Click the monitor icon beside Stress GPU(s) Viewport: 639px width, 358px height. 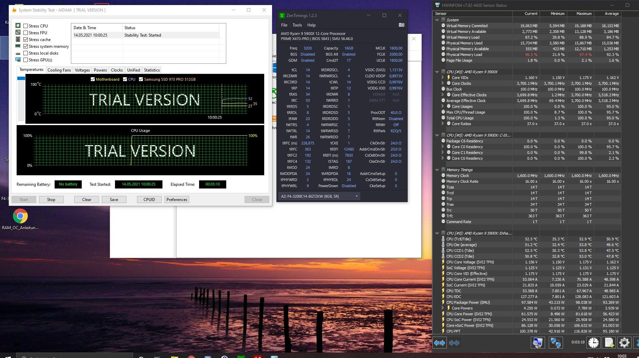coord(18,60)
